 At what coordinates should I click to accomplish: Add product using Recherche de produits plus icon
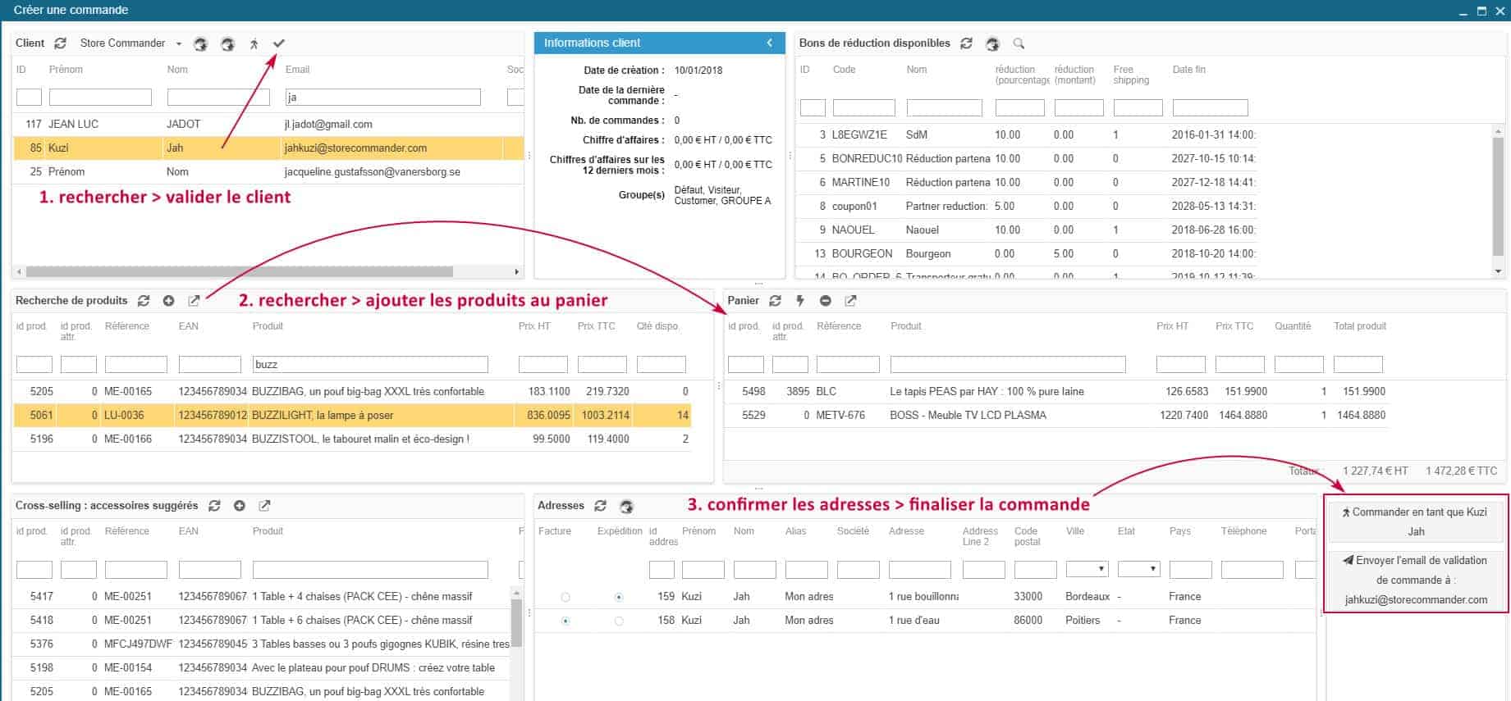pos(168,301)
